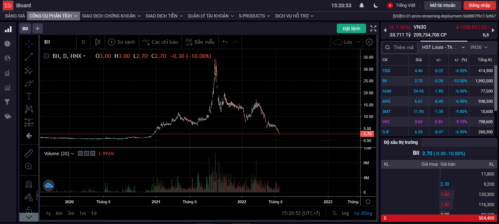
Task: Open the chart settings gear
Action: click(x=369, y=42)
